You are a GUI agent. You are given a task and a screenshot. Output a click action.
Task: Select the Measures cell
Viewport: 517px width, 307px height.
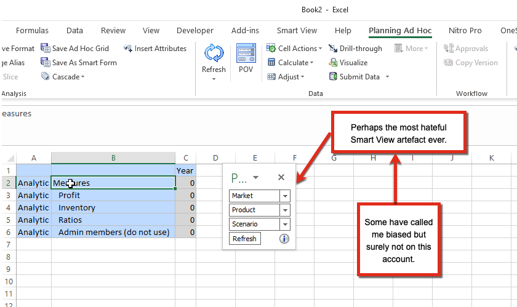113,183
